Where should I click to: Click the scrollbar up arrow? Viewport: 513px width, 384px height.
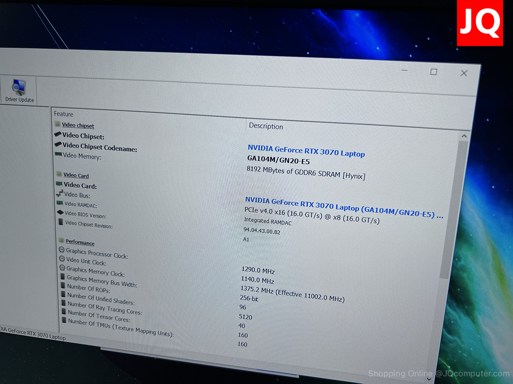[463, 137]
